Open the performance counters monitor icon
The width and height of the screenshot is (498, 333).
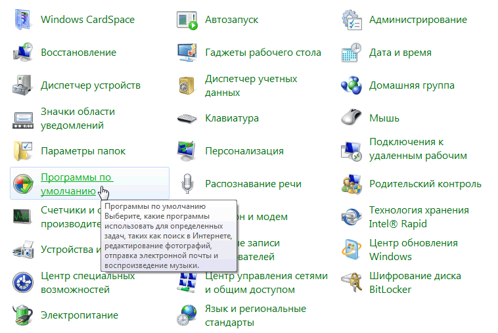(22, 217)
